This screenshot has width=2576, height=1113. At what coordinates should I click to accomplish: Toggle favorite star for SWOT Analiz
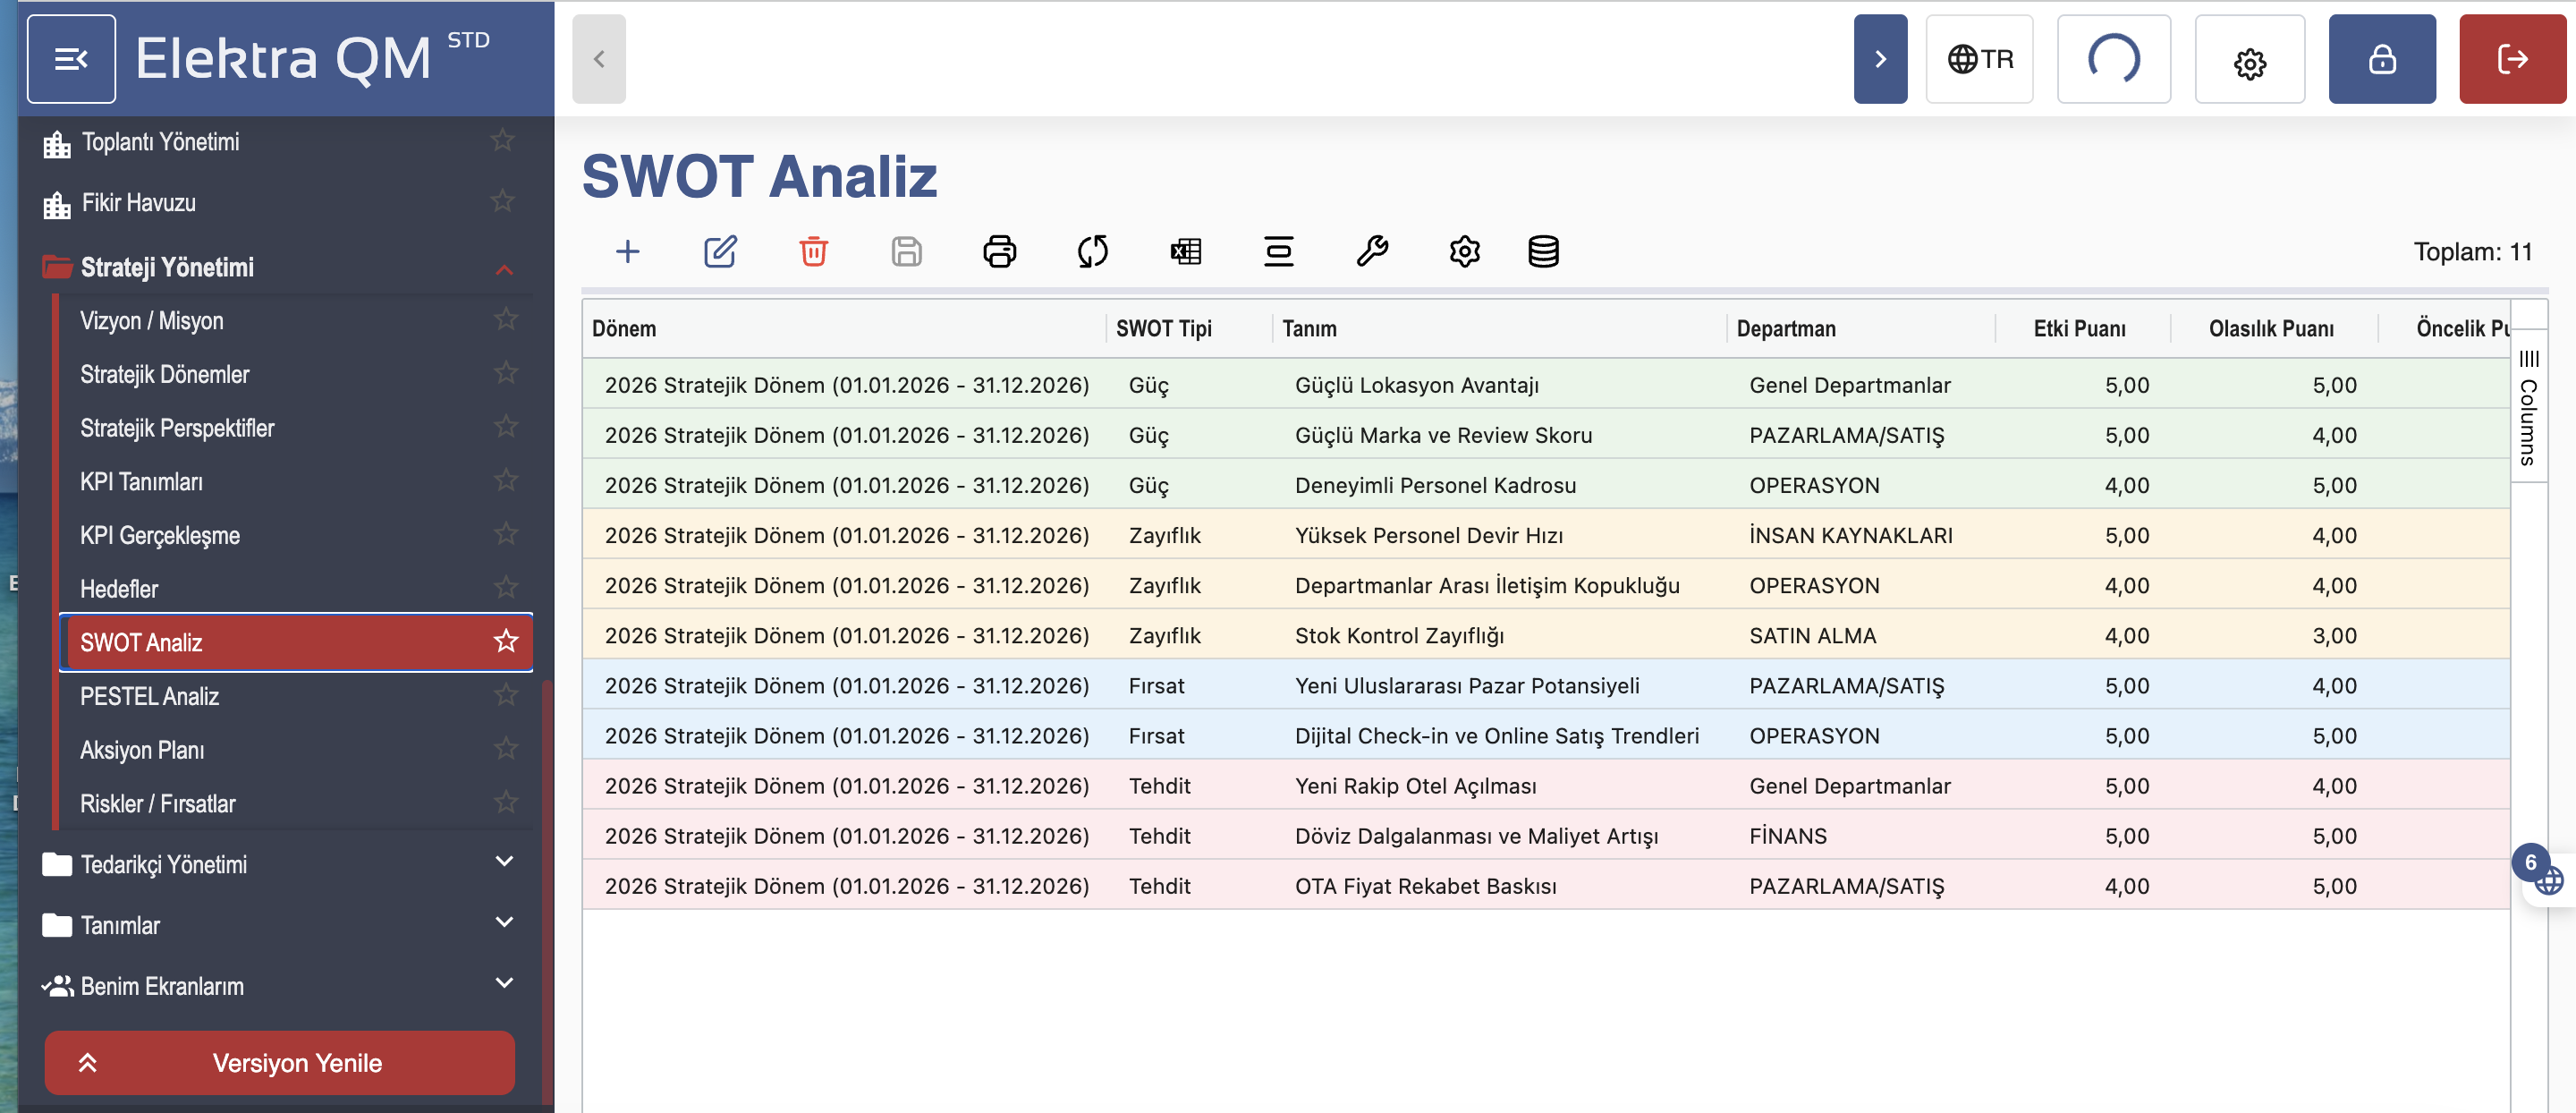506,641
